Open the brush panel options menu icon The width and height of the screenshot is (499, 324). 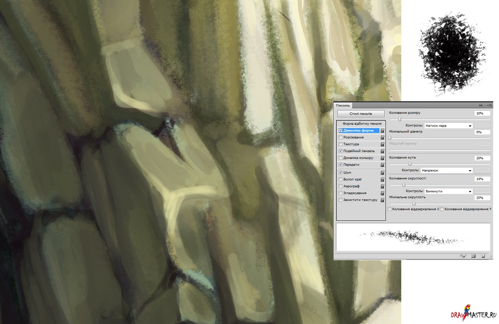point(489,105)
